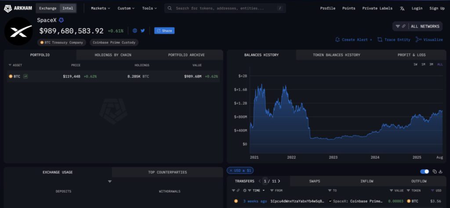Viewport: 450px width, 208px height.
Task: Open the SpaceX website globe icon
Action: pyautogui.click(x=135, y=31)
